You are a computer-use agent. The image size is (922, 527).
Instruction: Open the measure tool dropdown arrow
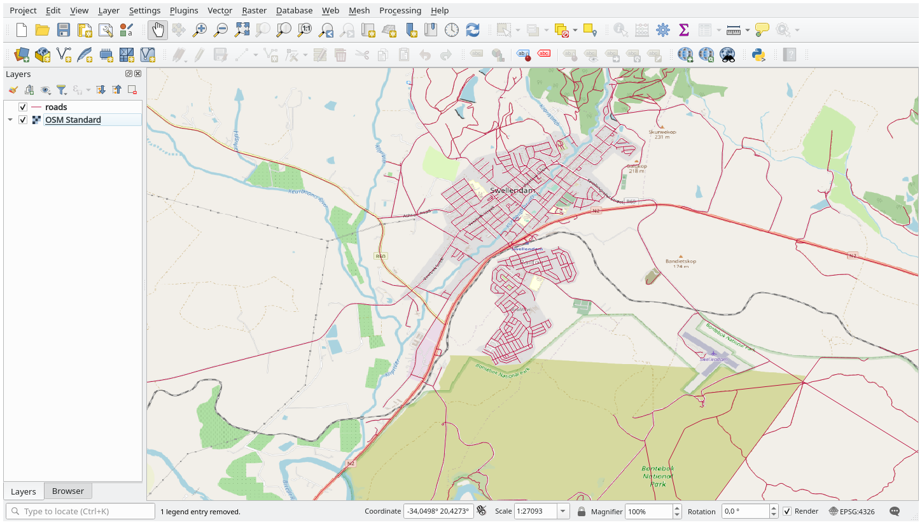(x=747, y=30)
